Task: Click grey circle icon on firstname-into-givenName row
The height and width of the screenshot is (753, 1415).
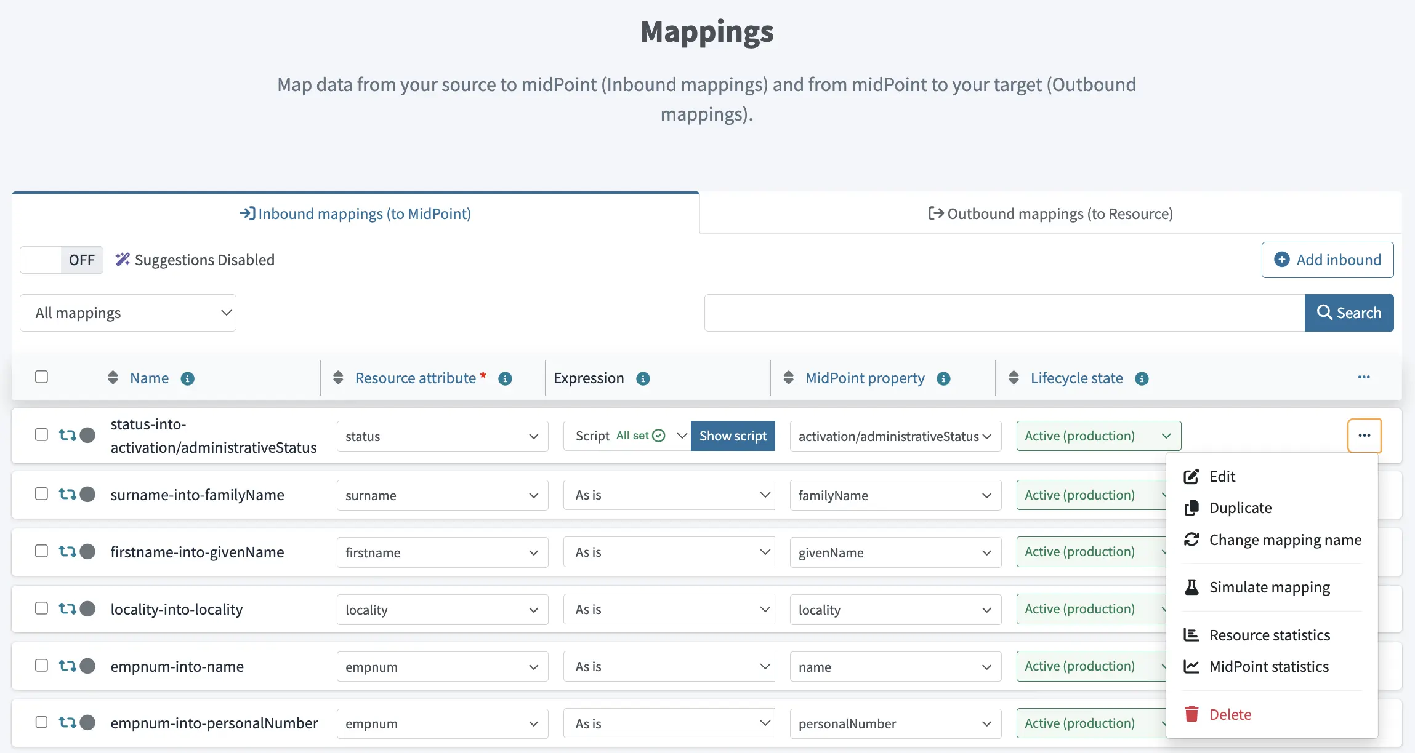Action: click(x=88, y=551)
